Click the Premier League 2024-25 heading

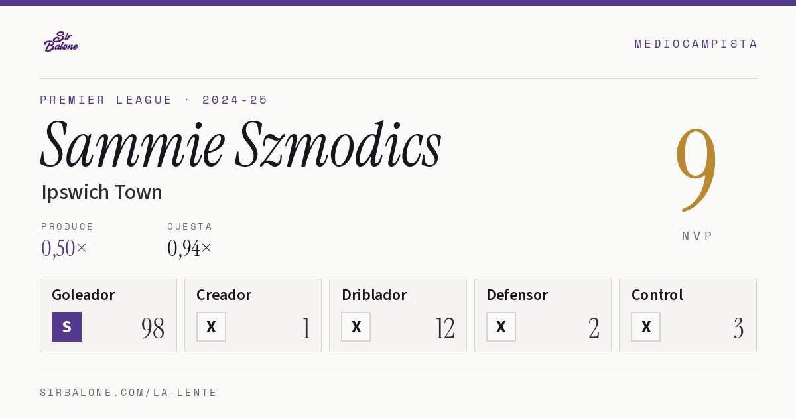(154, 100)
